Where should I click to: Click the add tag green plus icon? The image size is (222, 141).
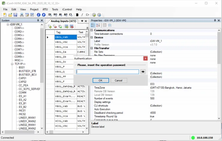pos(50,27)
